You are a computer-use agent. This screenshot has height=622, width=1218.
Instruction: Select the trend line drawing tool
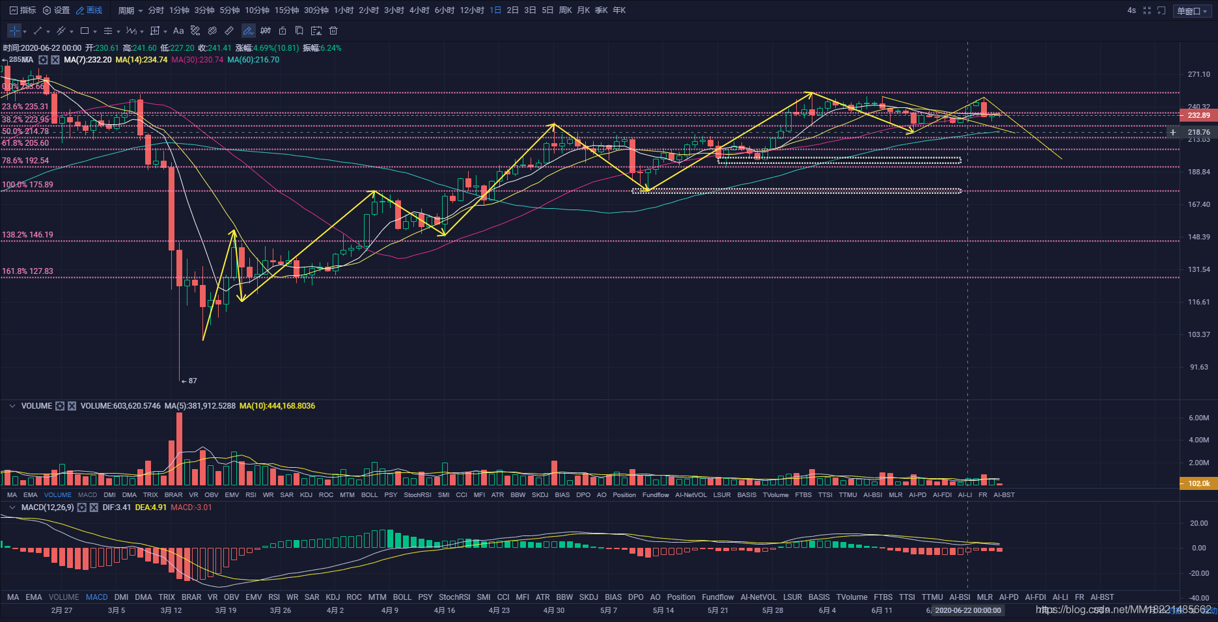coord(38,31)
